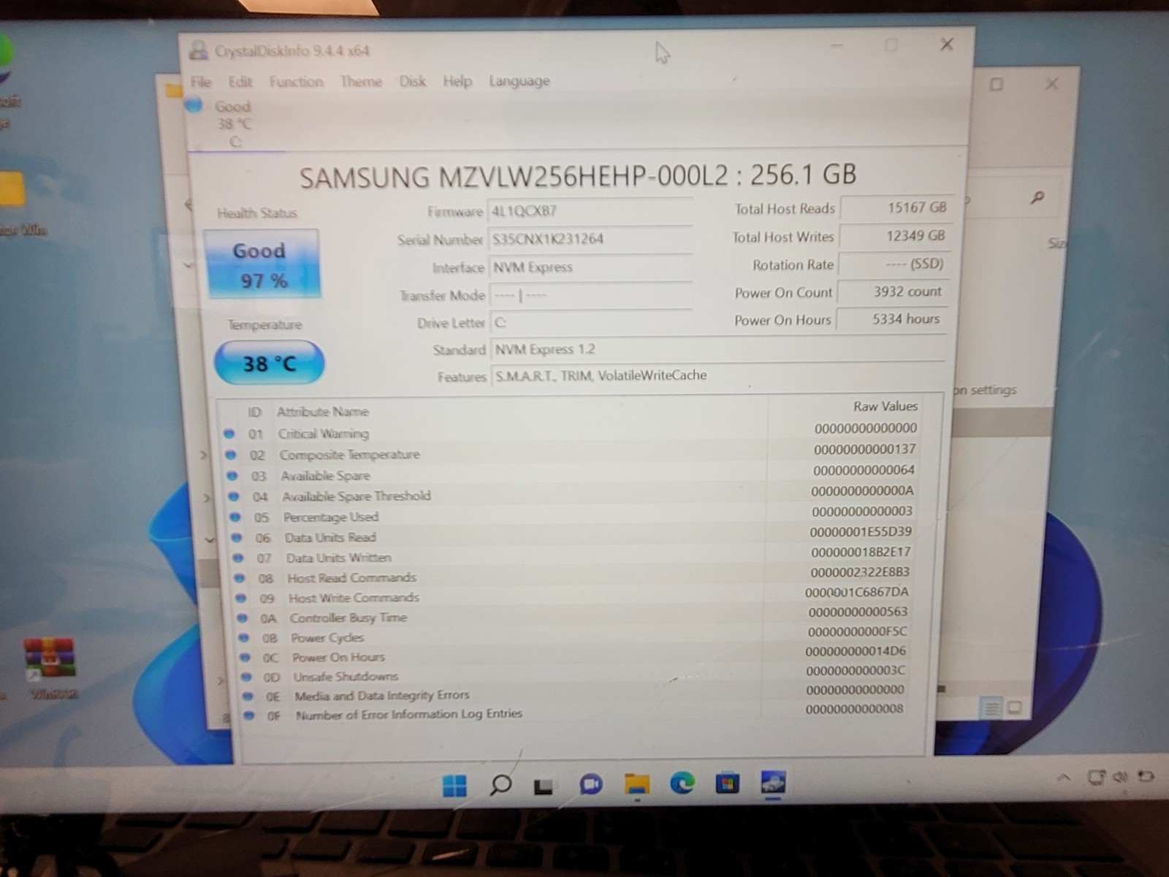Click the status dot for Composite Temperature
Image resolution: width=1169 pixels, height=877 pixels.
pyautogui.click(x=230, y=455)
